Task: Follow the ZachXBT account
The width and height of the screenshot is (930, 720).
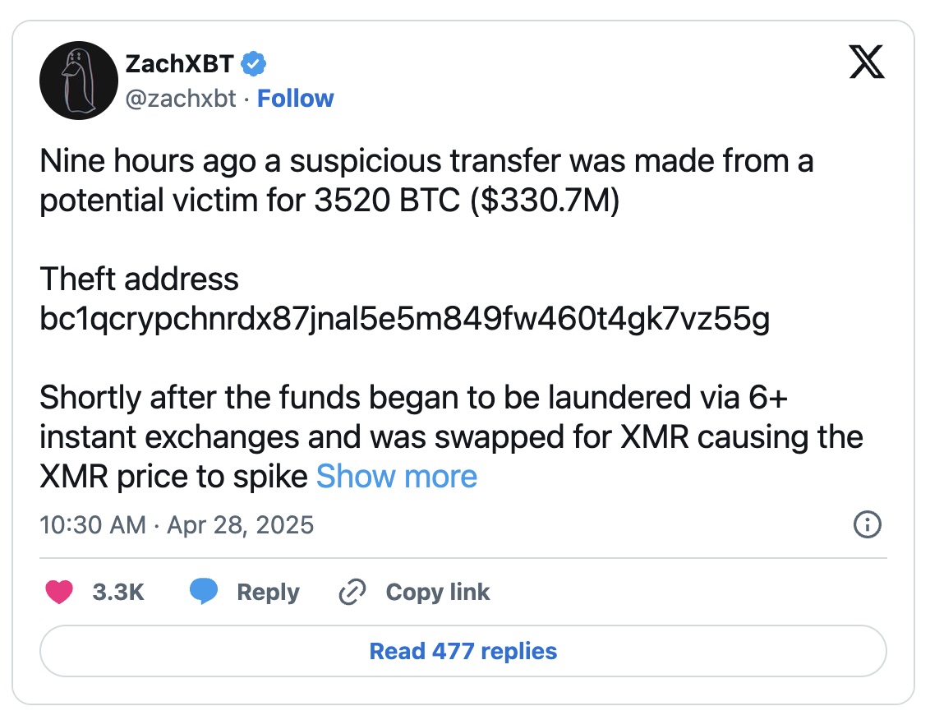Action: click(295, 99)
